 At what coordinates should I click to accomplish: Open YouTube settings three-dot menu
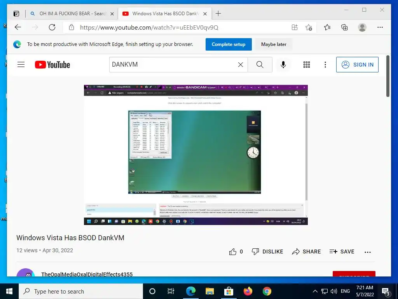pyautogui.click(x=325, y=65)
